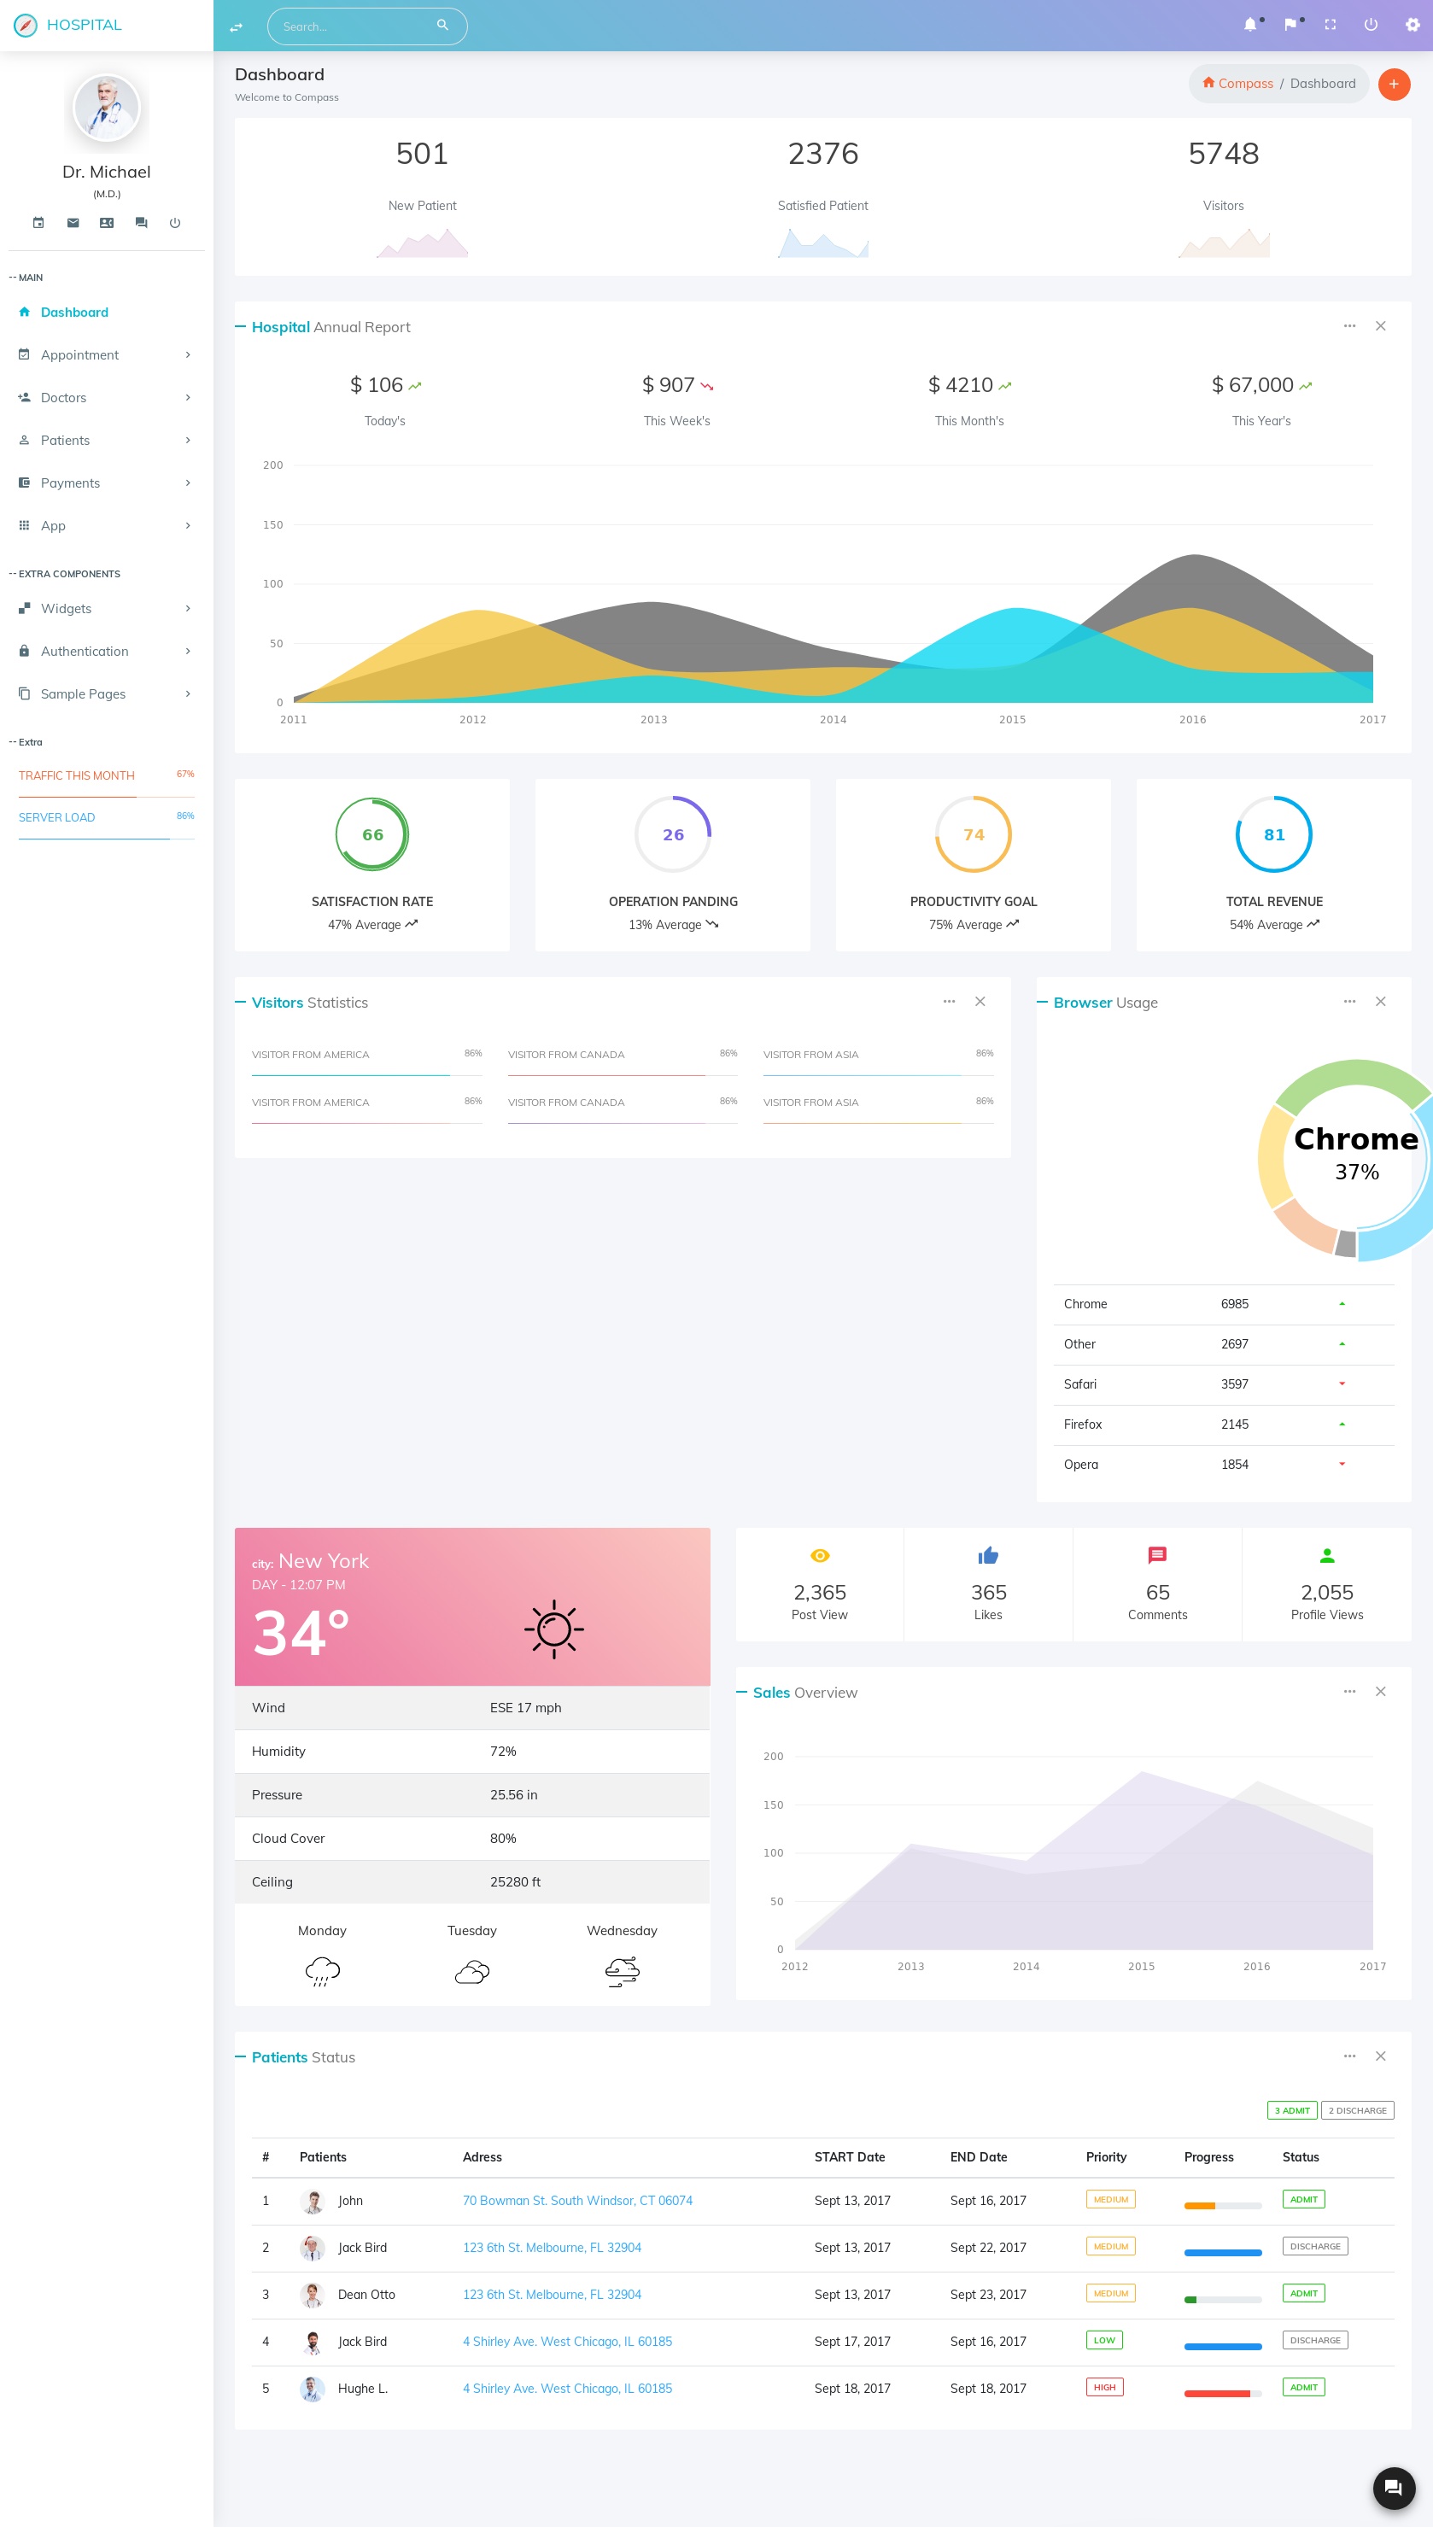Expand the Patients menu chevron
The width and height of the screenshot is (1433, 2527).
pyautogui.click(x=188, y=440)
